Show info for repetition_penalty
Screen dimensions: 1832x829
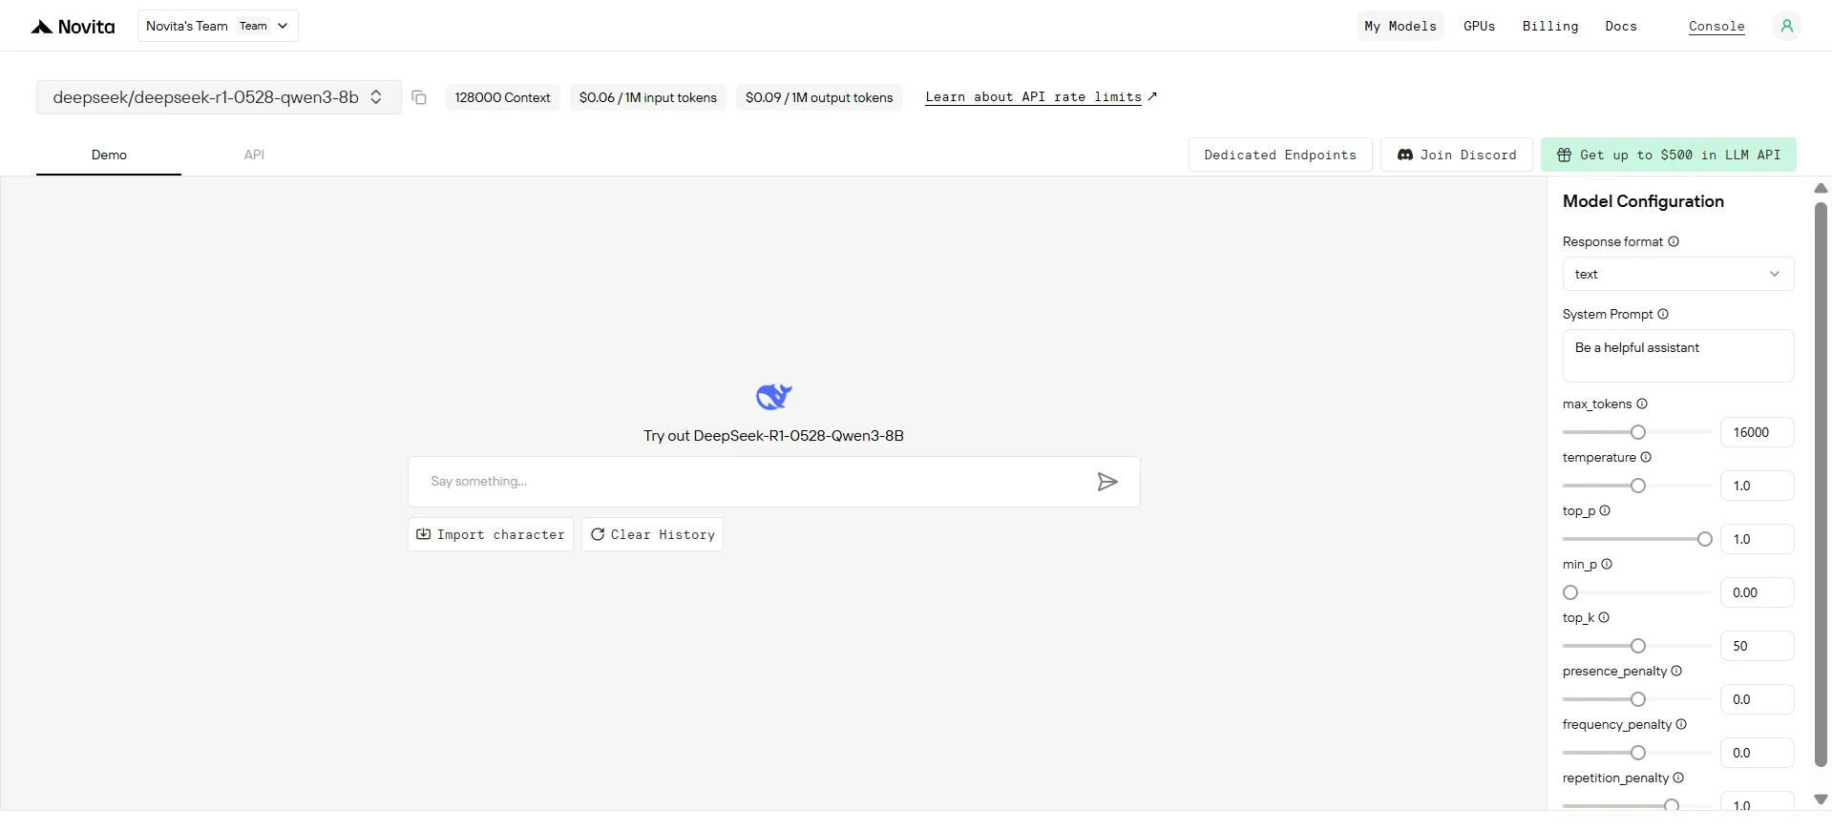[1678, 777]
